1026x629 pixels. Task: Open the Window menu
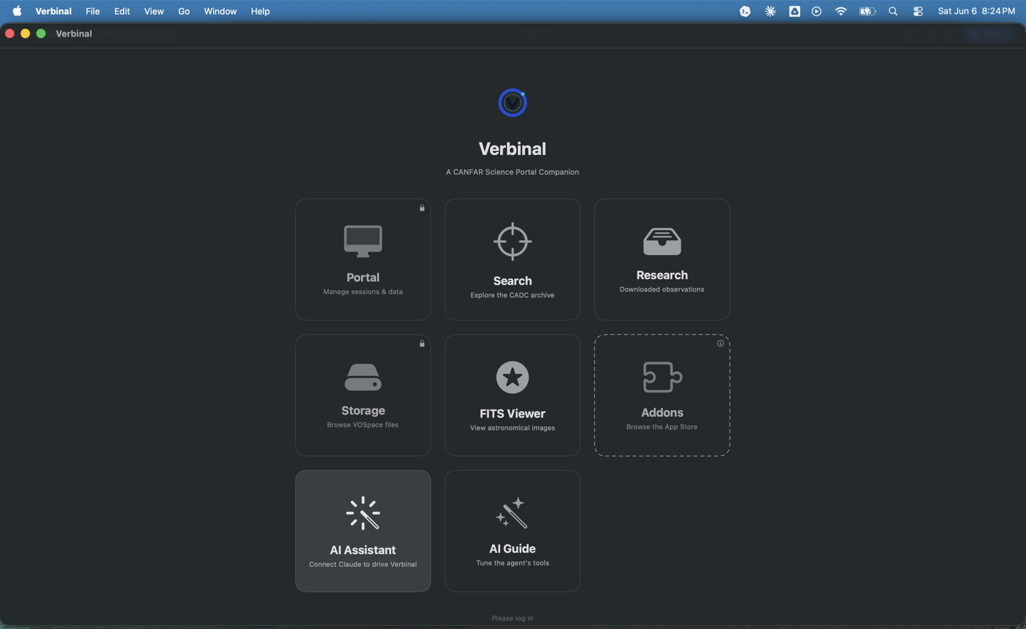220,11
